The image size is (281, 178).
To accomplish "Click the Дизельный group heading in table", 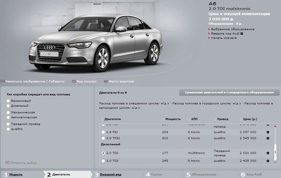I will click(x=111, y=144).
